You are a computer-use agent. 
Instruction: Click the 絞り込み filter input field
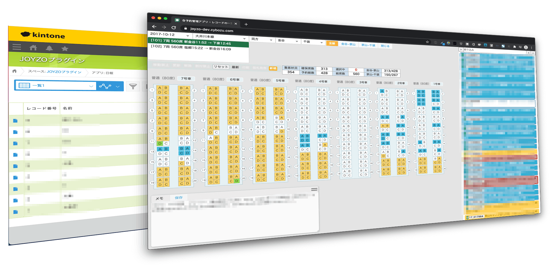pos(495,51)
